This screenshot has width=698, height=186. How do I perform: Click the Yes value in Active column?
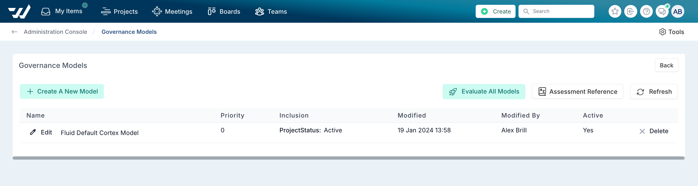(588, 130)
